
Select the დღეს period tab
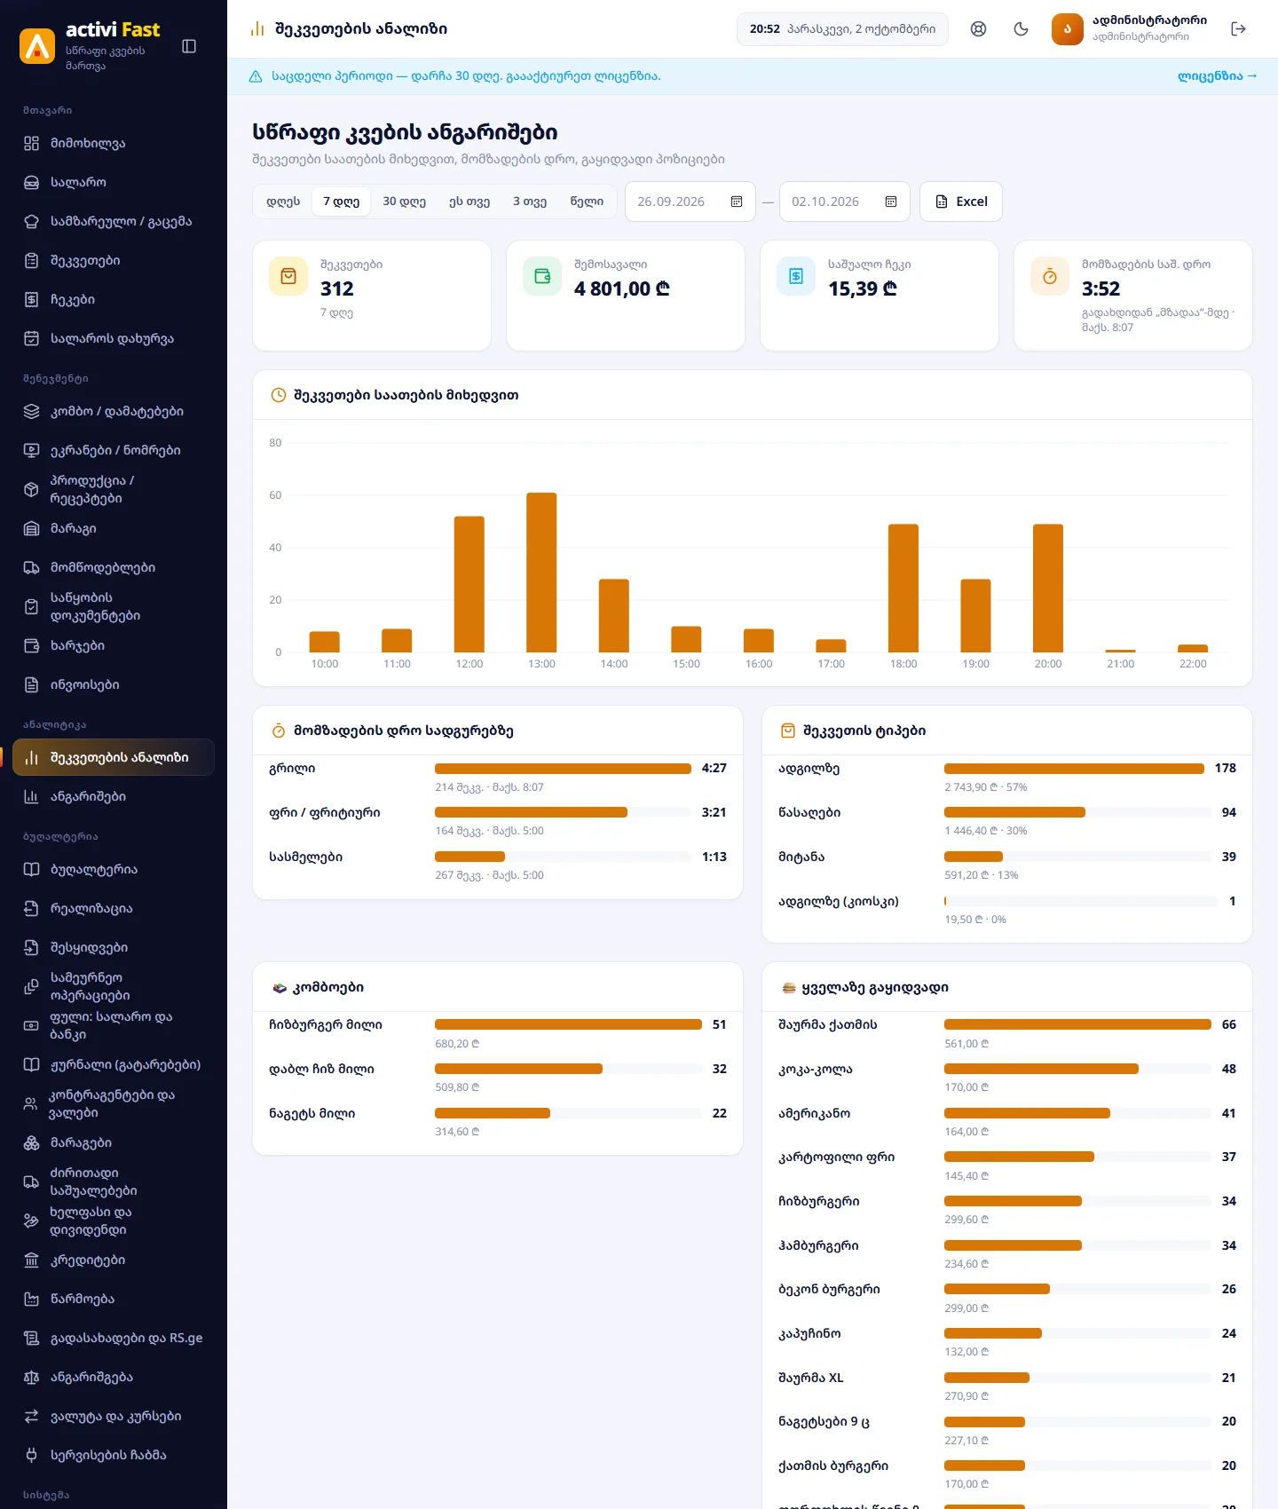coord(283,201)
